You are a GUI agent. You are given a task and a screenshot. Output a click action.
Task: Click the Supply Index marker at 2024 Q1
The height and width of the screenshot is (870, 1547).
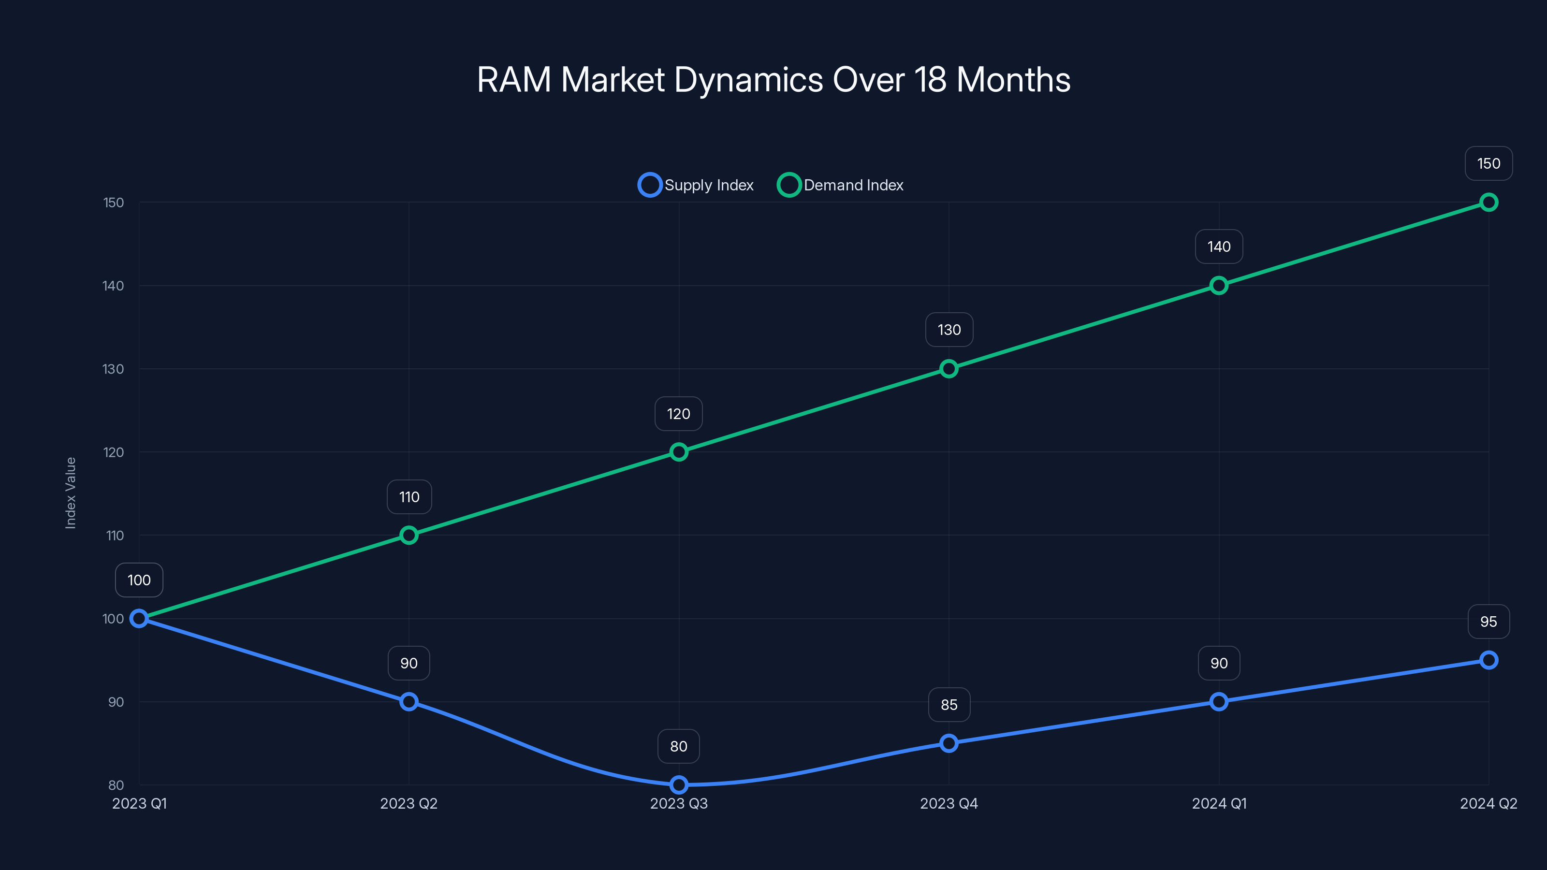click(x=1218, y=701)
